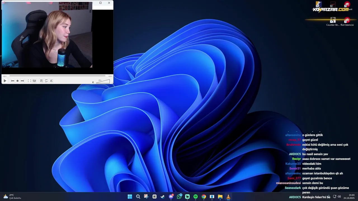Launch Steam from the taskbar

[x=162, y=197]
